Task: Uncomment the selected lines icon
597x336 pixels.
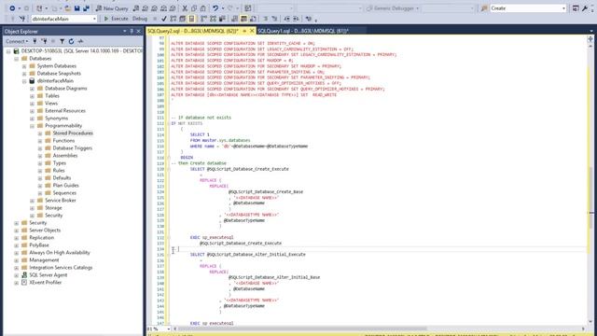Action: pyautogui.click(x=274, y=19)
